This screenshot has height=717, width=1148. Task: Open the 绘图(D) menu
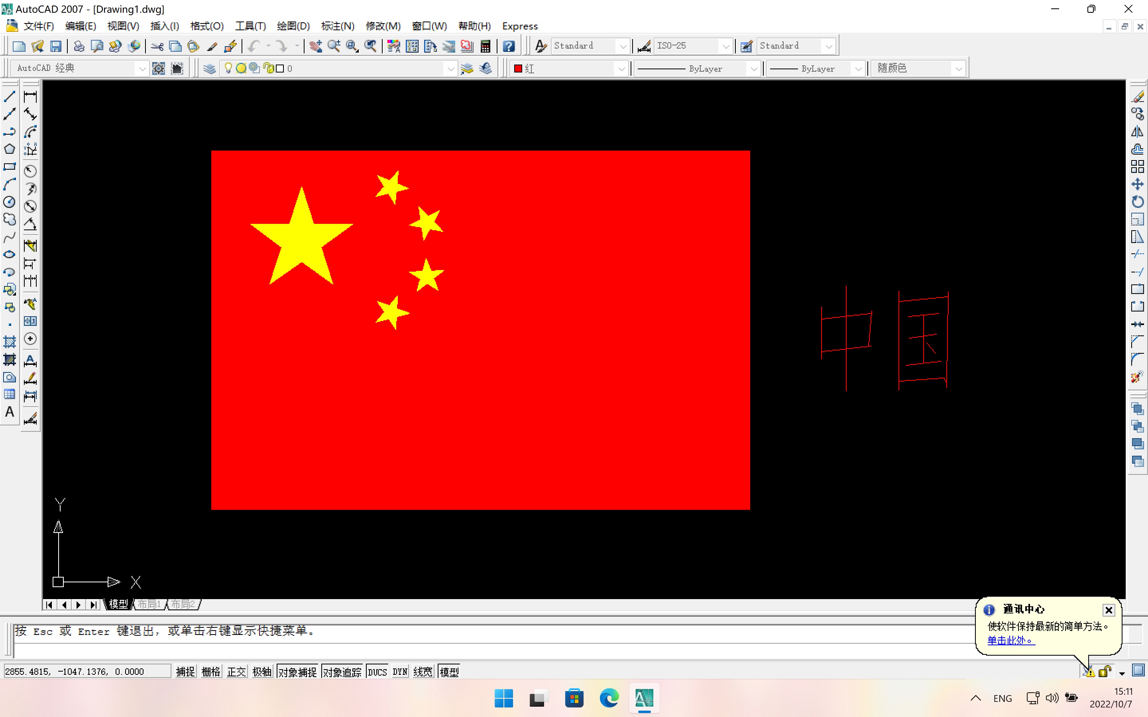point(293,26)
